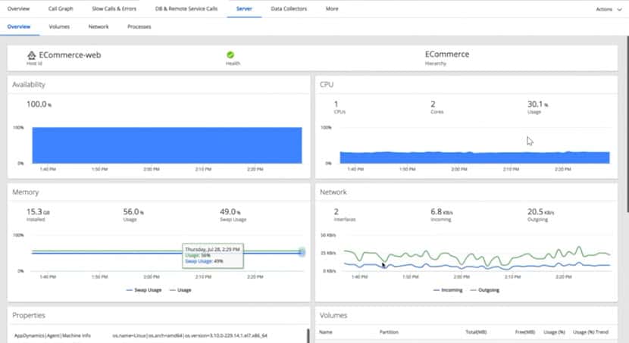
Task: Sort Volumes table by Total(MB) column
Action: pos(476,332)
